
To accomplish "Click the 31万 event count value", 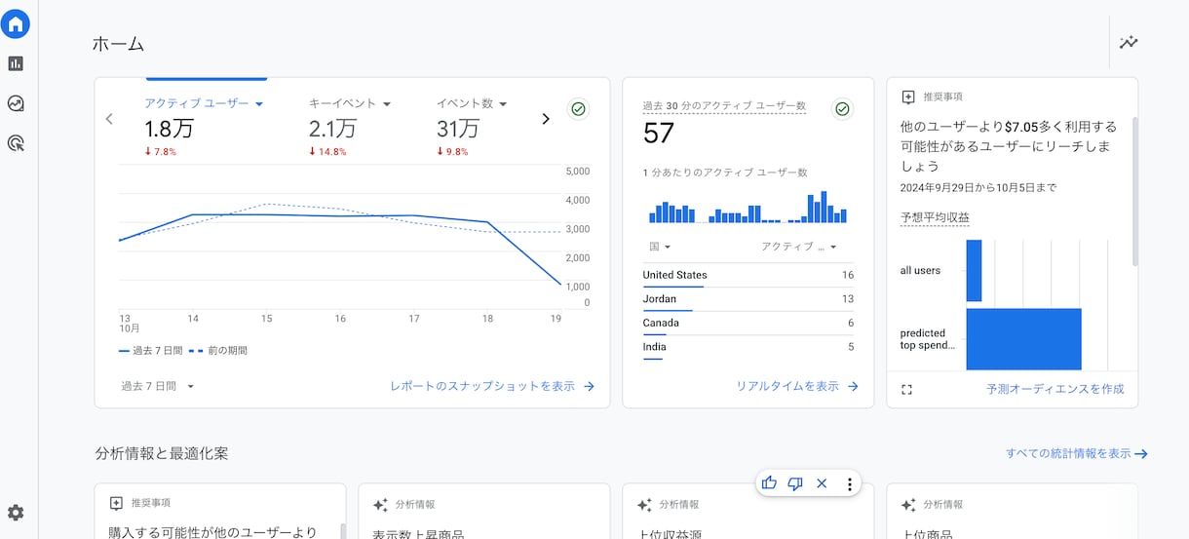I will pyautogui.click(x=458, y=129).
